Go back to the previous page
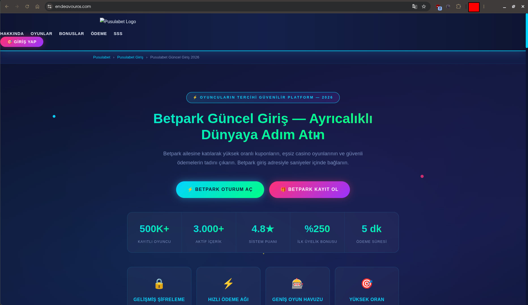Viewport: 528px width, 305px height. coord(7,6)
